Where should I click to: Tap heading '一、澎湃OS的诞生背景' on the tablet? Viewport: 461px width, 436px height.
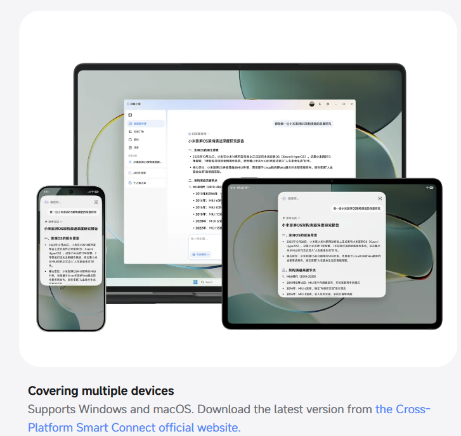[299, 235]
